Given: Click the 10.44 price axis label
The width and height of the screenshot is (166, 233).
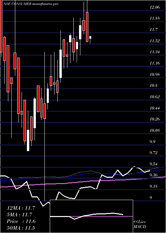Looking at the screenshot, I should click(x=155, y=108).
